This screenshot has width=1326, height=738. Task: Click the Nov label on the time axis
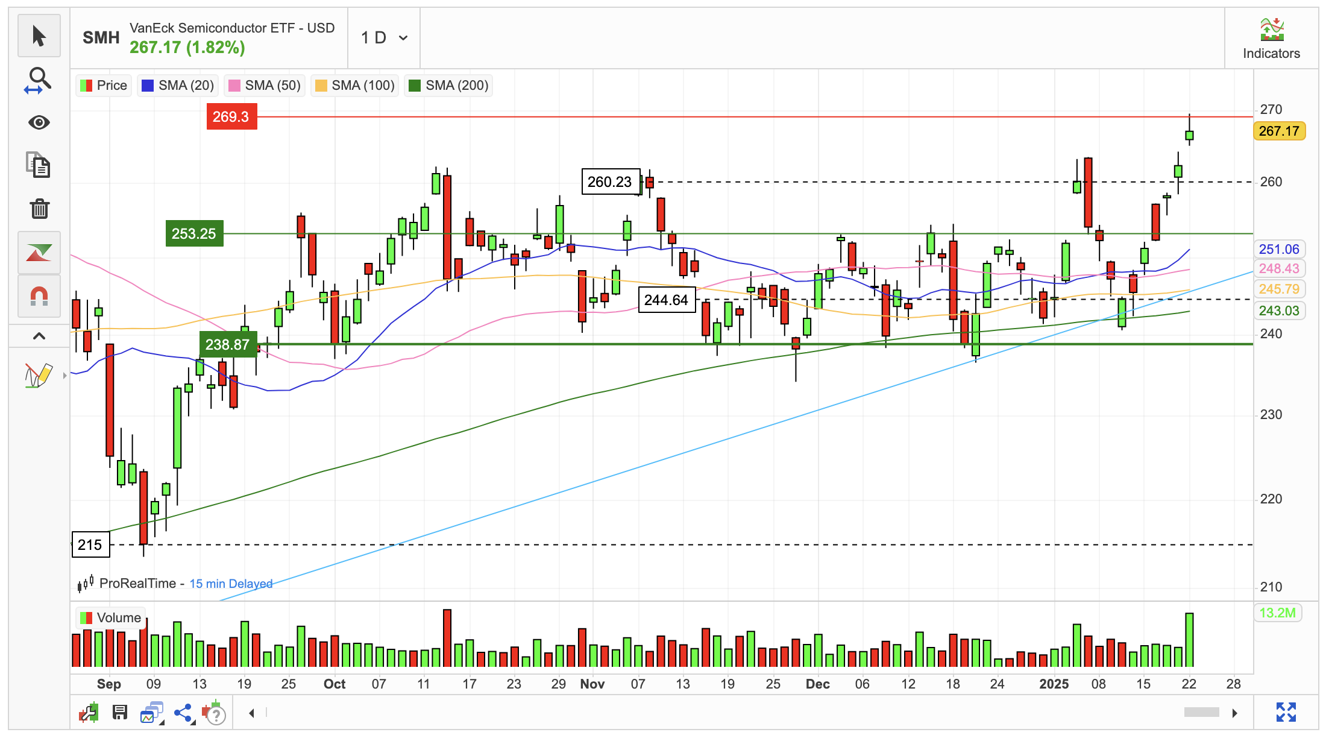[592, 684]
